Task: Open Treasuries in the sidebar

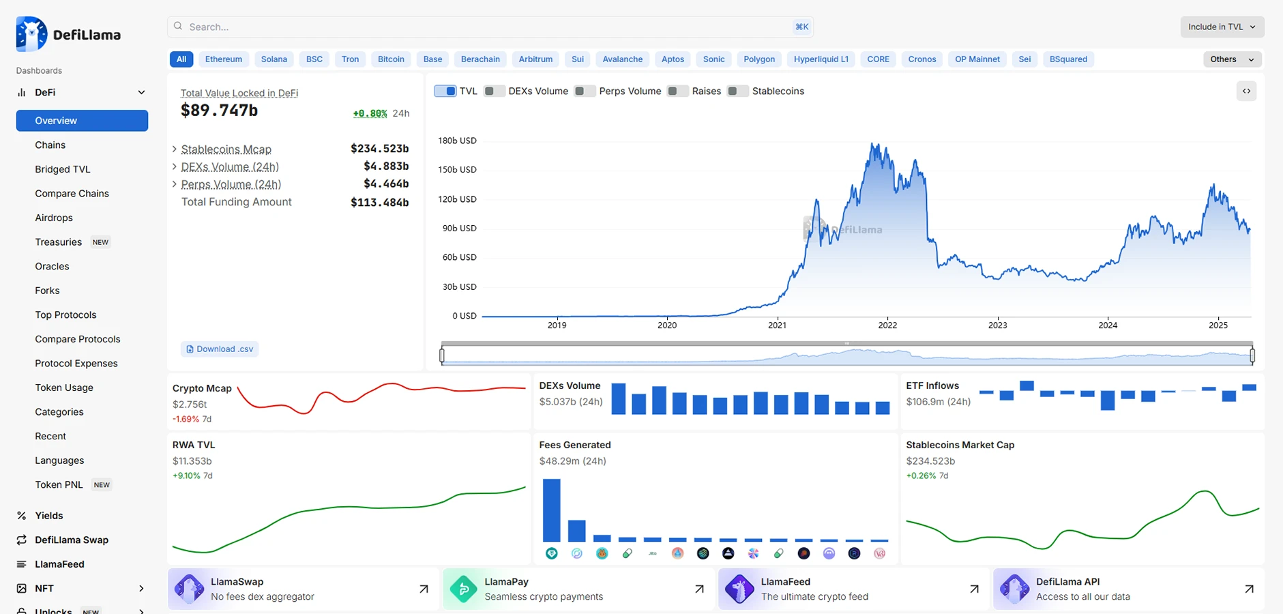Action: [59, 242]
